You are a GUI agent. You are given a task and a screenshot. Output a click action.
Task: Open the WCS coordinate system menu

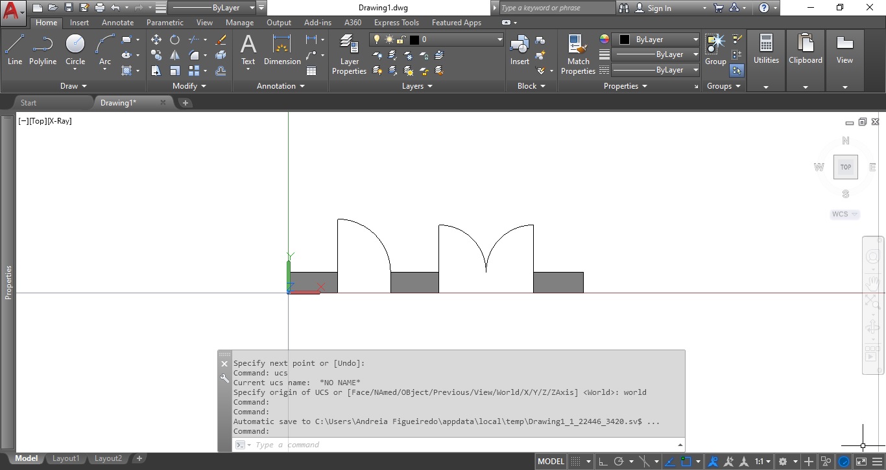point(845,214)
